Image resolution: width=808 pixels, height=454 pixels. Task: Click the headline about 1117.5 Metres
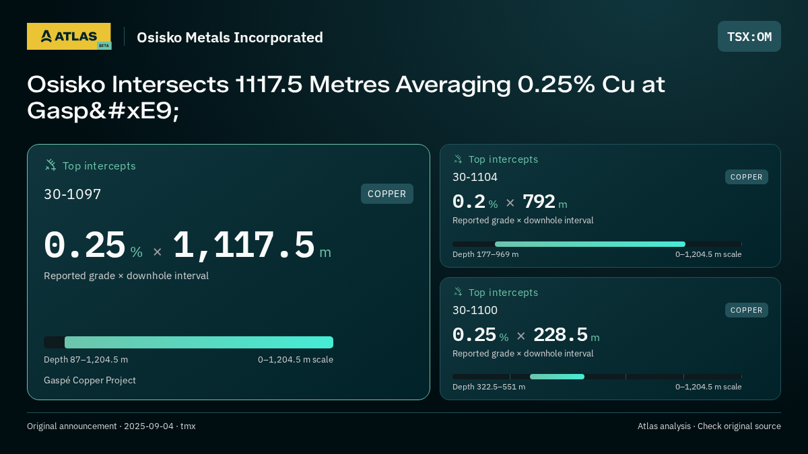346,98
